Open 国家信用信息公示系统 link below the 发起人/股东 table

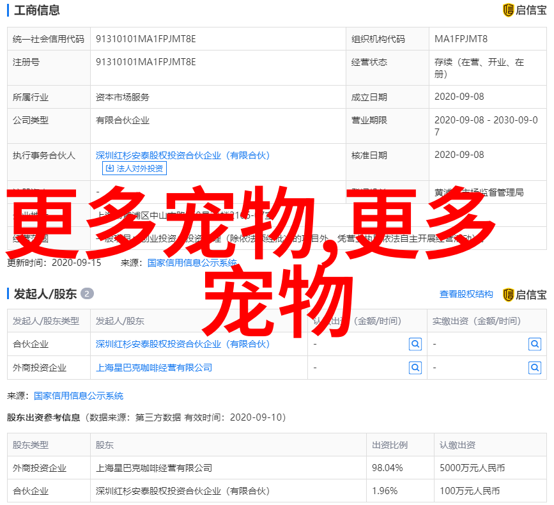[79, 396]
